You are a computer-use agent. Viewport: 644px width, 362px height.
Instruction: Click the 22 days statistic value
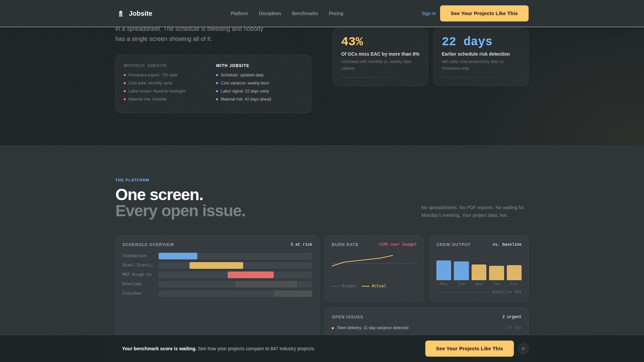point(467,41)
